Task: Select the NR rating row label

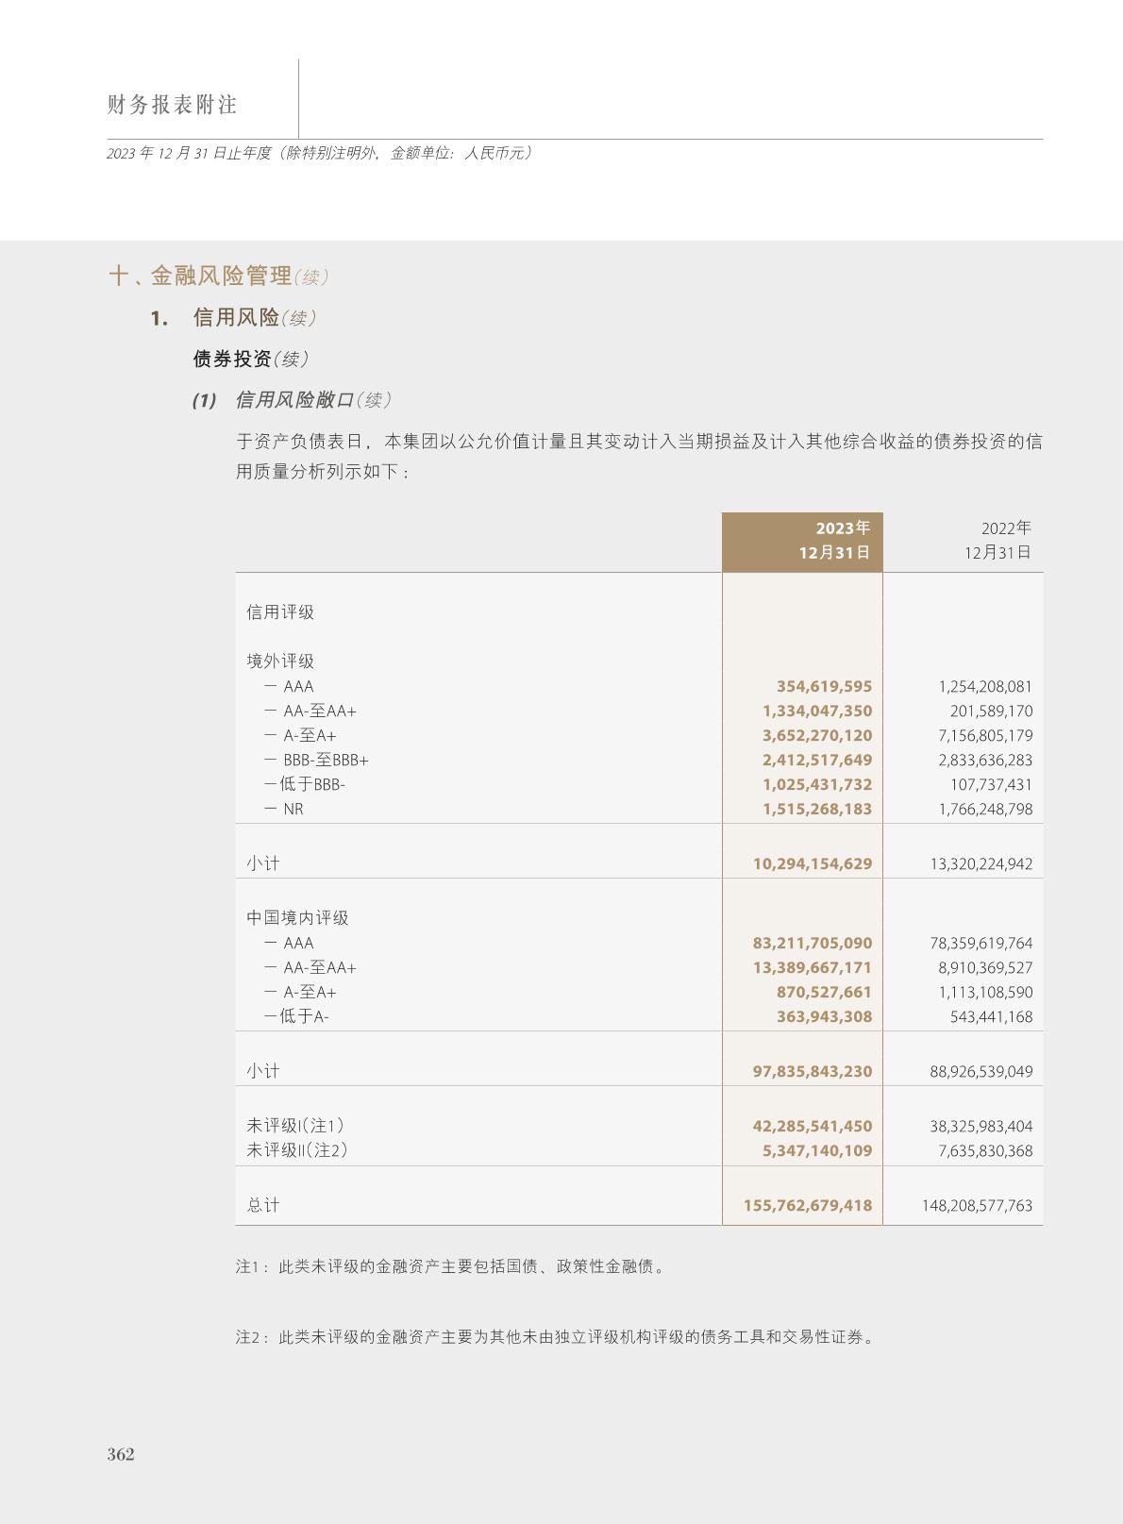Action: 293,810
